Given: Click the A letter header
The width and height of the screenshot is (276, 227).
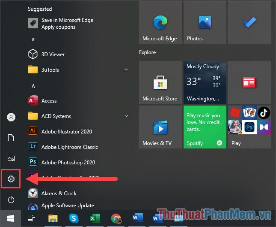Looking at the screenshot, I should [33, 86].
